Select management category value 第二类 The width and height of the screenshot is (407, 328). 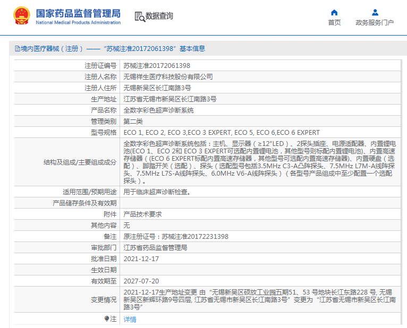coord(133,122)
